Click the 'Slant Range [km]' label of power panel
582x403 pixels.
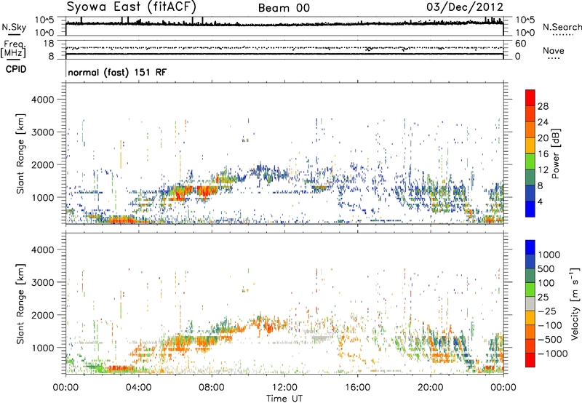20,153
